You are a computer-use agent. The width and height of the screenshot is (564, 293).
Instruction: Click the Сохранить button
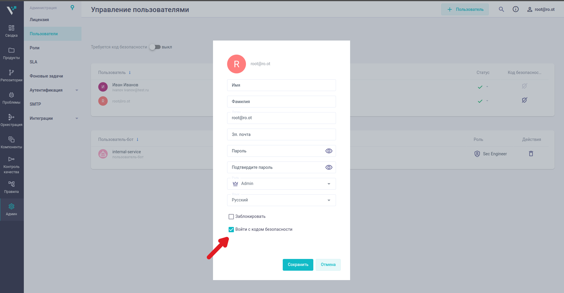tap(298, 265)
